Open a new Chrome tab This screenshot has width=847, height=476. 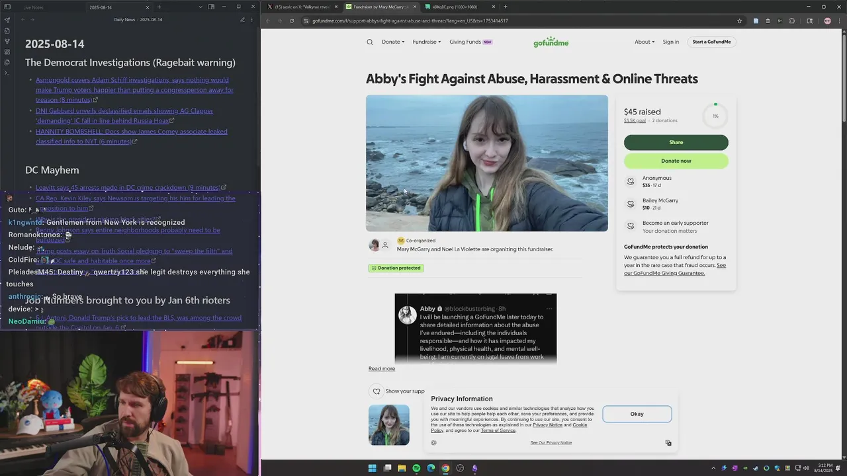click(x=506, y=7)
